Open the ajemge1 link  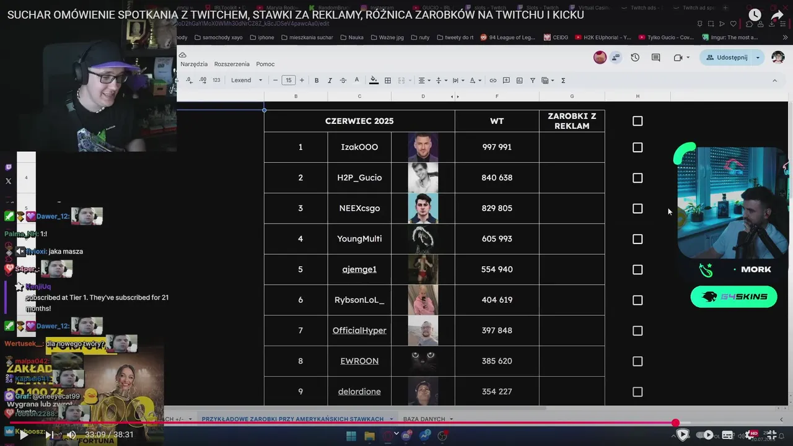pos(359,269)
